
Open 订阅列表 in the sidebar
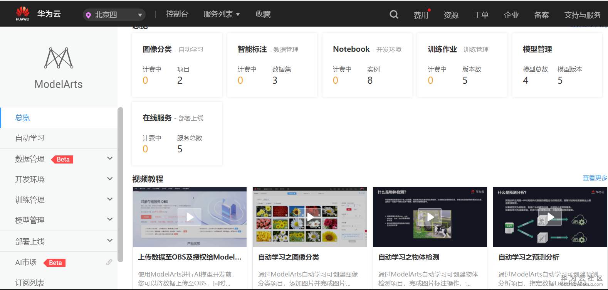click(x=30, y=283)
